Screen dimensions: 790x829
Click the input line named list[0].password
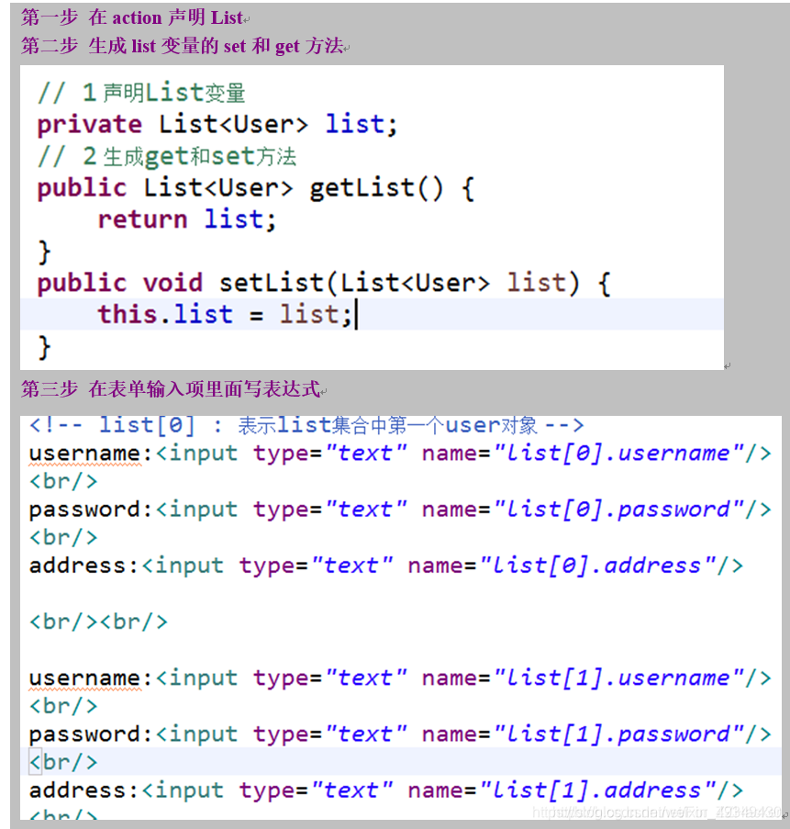click(400, 510)
